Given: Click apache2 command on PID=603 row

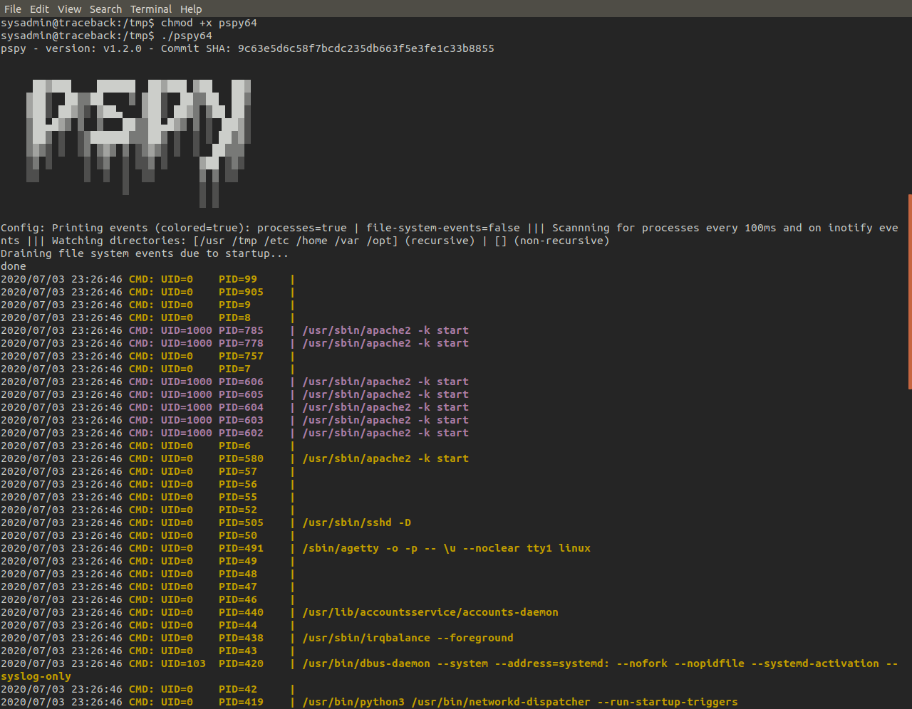Looking at the screenshot, I should click(x=385, y=420).
